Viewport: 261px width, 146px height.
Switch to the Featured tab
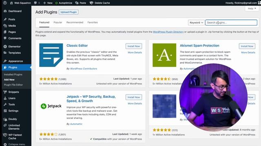44,22
